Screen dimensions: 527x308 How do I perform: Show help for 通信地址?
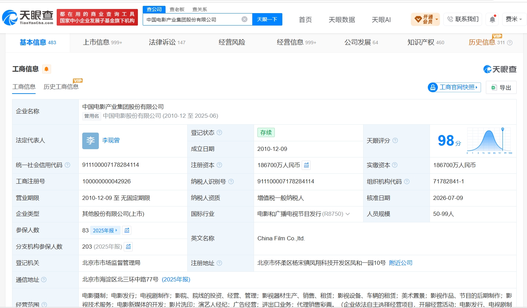pyautogui.click(x=44, y=280)
